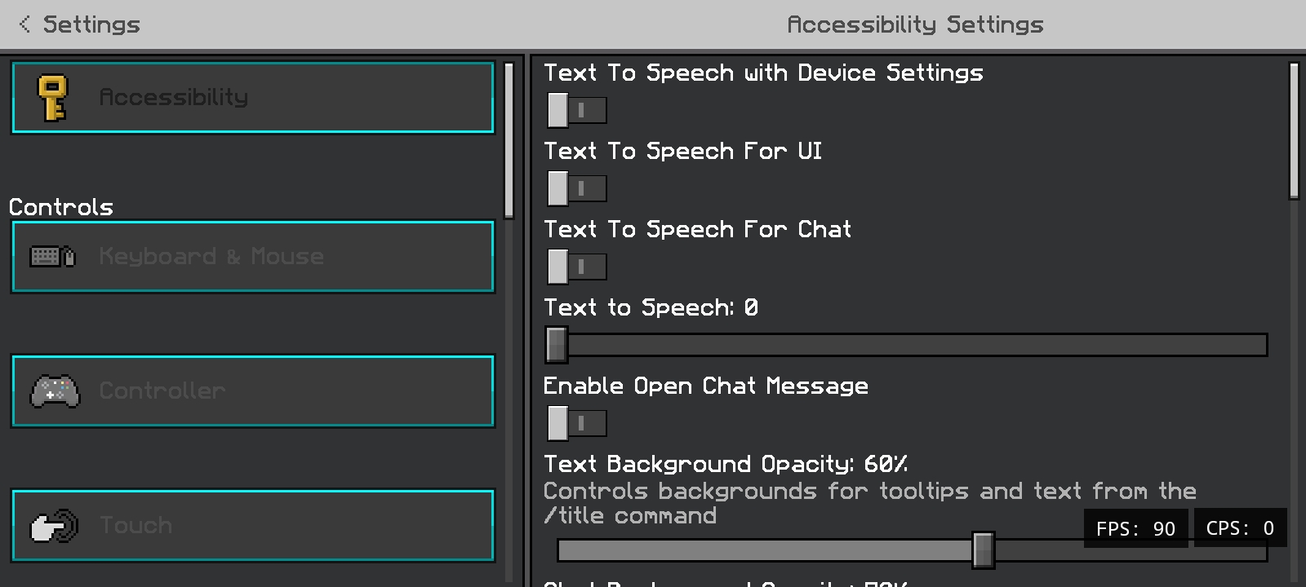Click the golden key Accessibility icon
Screen dimensions: 1306x587
[x=53, y=98]
